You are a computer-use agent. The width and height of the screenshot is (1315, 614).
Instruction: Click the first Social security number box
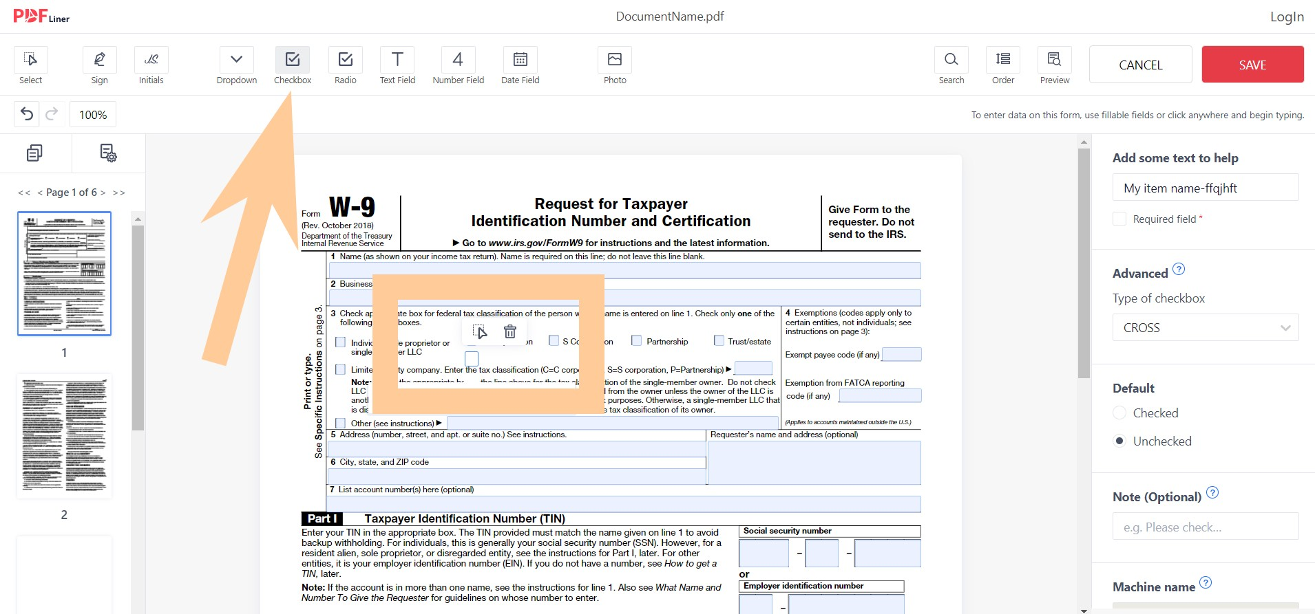click(x=764, y=553)
